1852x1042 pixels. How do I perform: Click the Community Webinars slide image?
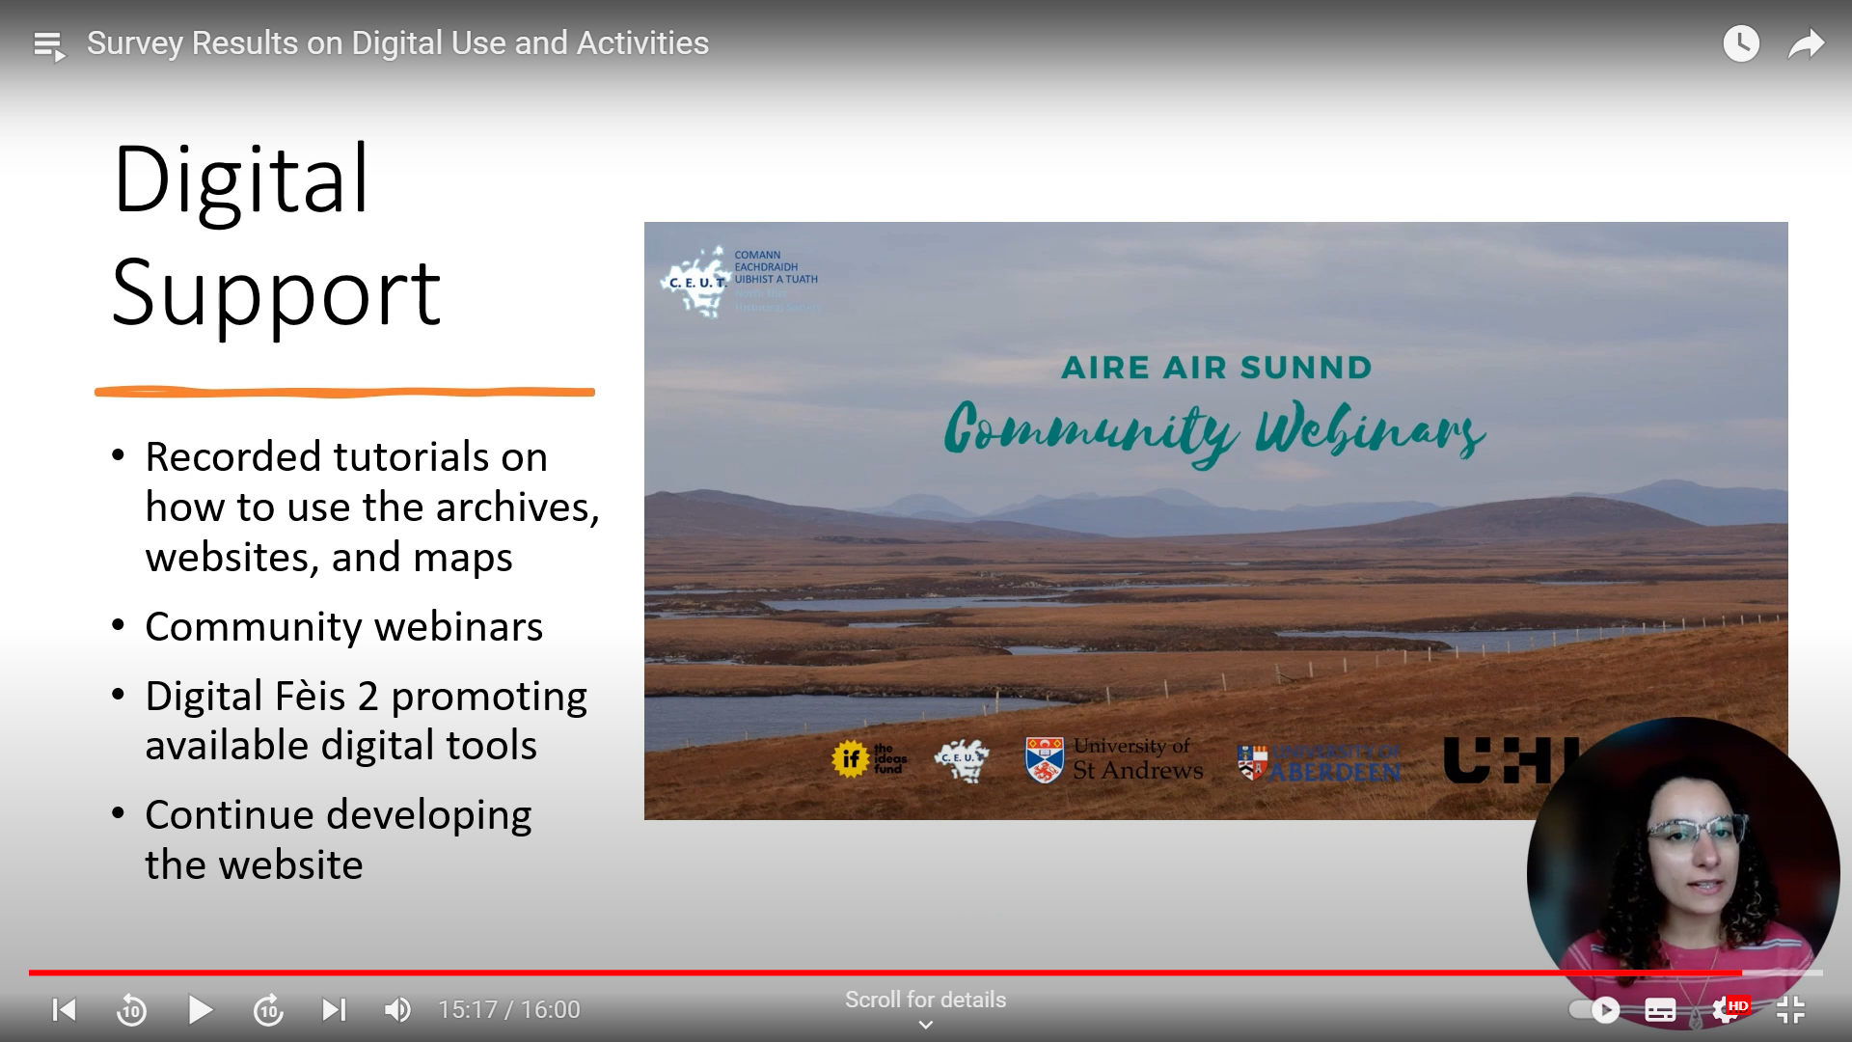tap(1215, 521)
